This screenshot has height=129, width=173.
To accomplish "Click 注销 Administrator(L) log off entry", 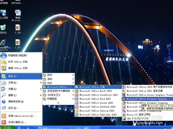I will 21,116.
